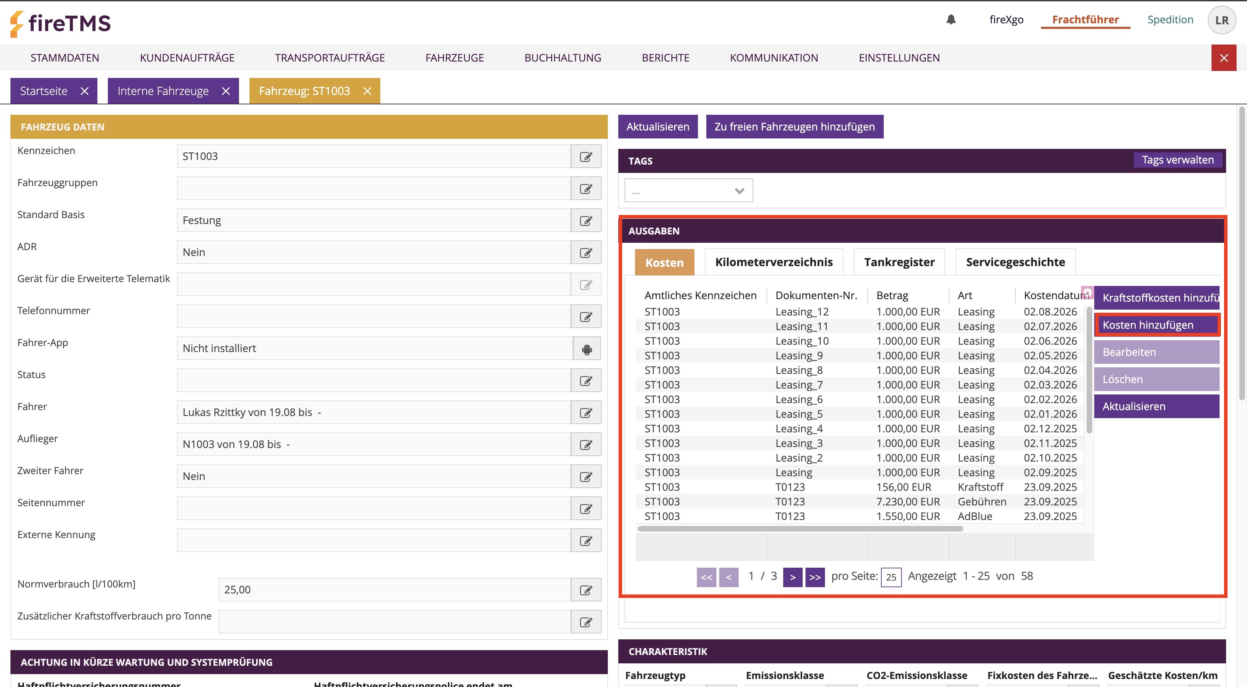Open Fahrer assignment edit icon
Image resolution: width=1247 pixels, height=687 pixels.
pos(586,413)
